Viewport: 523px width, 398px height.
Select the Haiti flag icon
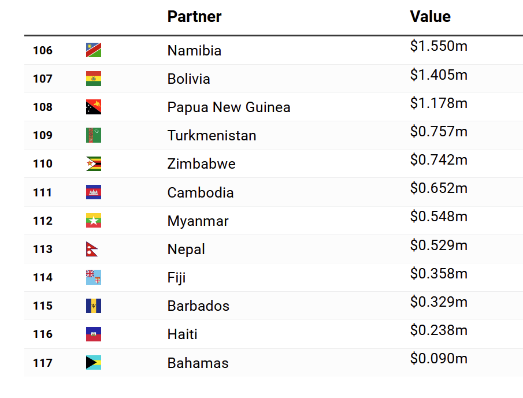click(94, 334)
